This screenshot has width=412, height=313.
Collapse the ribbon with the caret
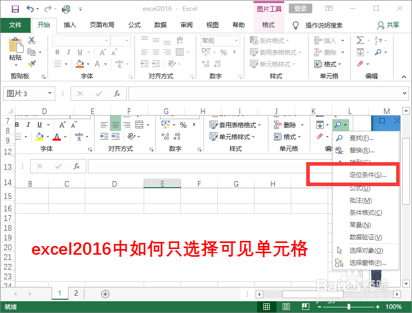click(x=404, y=77)
